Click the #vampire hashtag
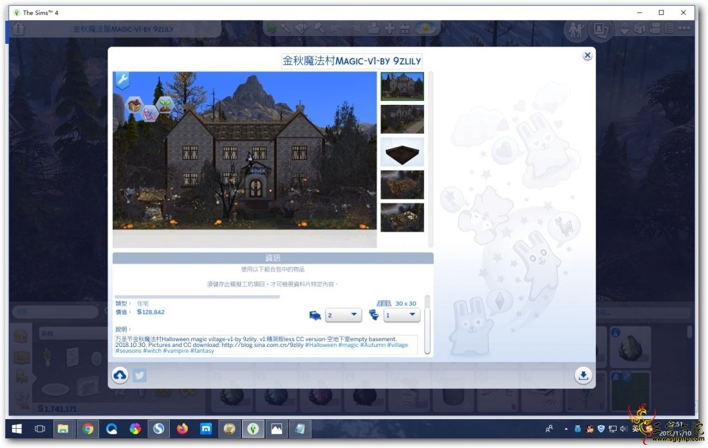This screenshot has width=708, height=448. [x=176, y=351]
